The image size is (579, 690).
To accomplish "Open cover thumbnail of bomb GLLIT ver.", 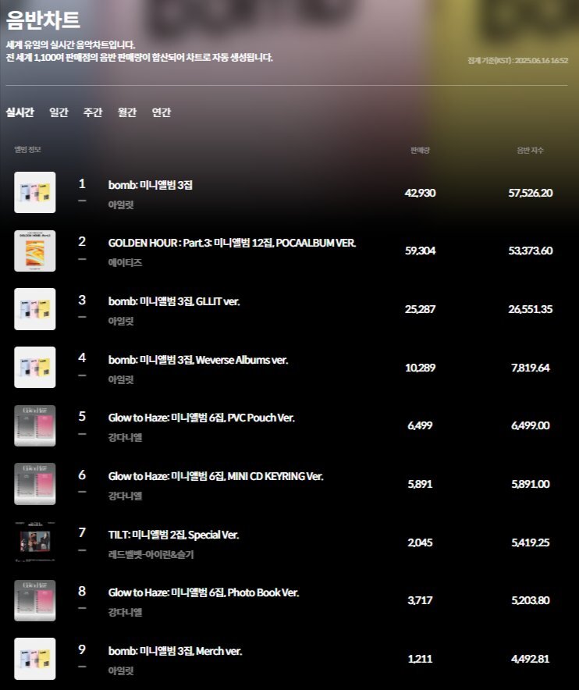I will click(x=35, y=309).
